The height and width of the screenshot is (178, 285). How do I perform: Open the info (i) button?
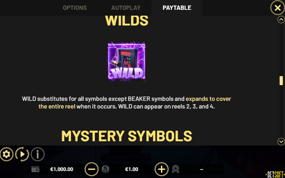pos(38,154)
